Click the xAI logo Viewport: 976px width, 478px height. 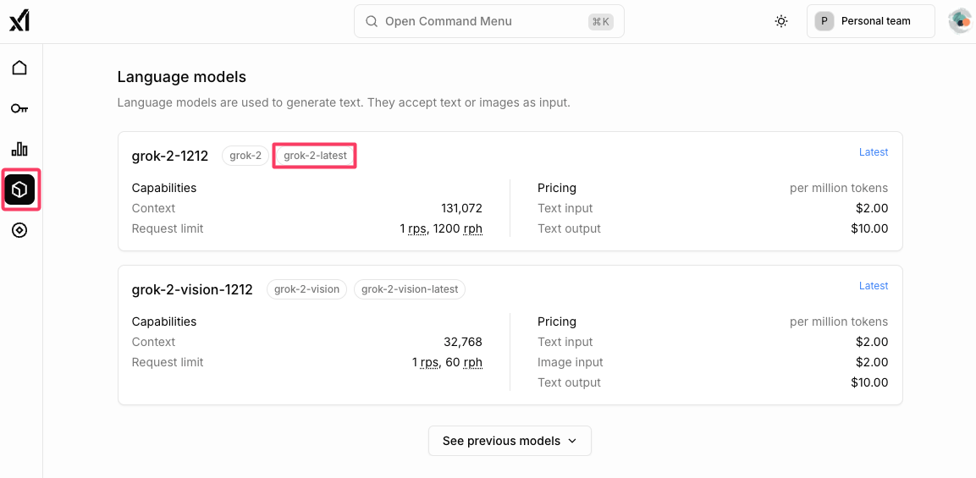click(x=19, y=21)
